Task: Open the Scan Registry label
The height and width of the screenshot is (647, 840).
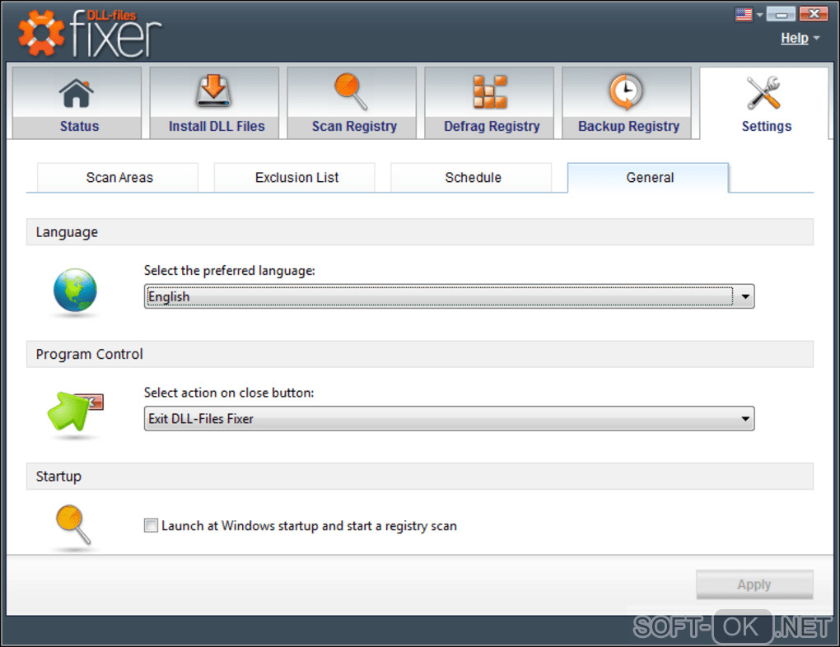Action: [354, 127]
